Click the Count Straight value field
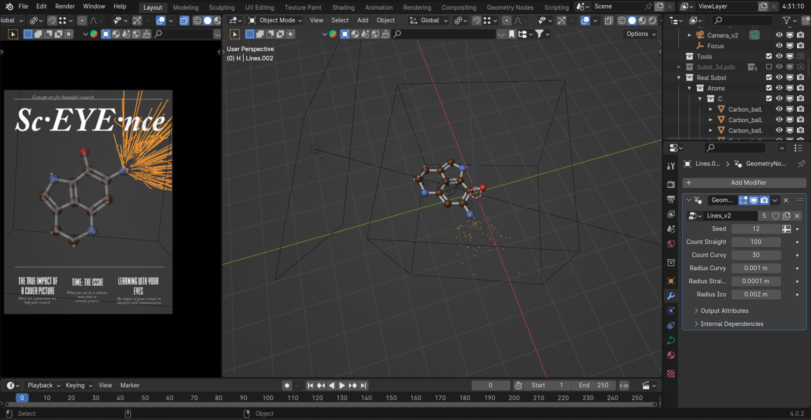This screenshot has height=420, width=811. tap(756, 242)
